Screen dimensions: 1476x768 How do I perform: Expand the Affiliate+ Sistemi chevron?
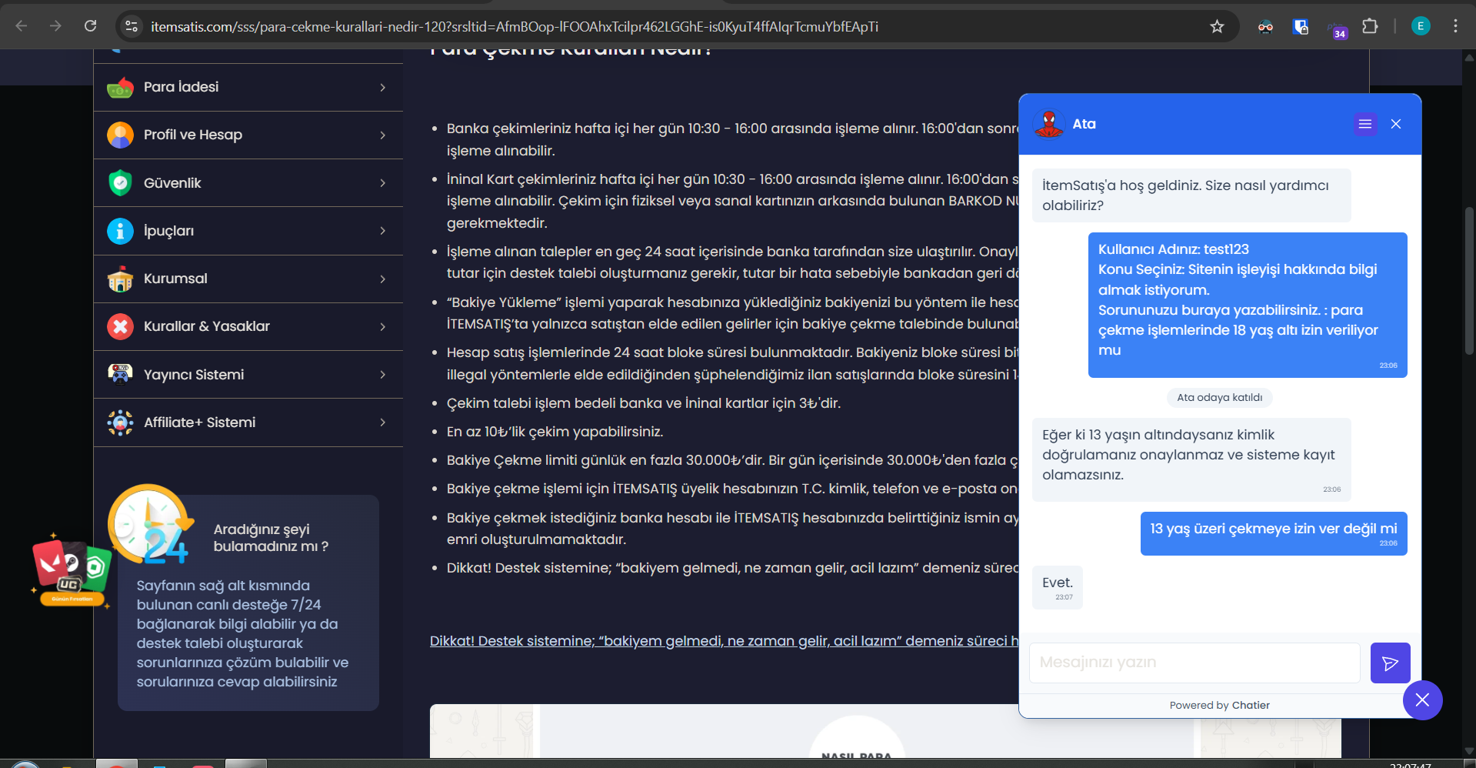382,422
